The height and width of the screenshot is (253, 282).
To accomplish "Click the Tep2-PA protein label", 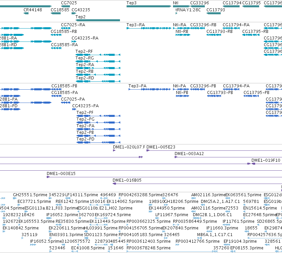I will (85, 126).
